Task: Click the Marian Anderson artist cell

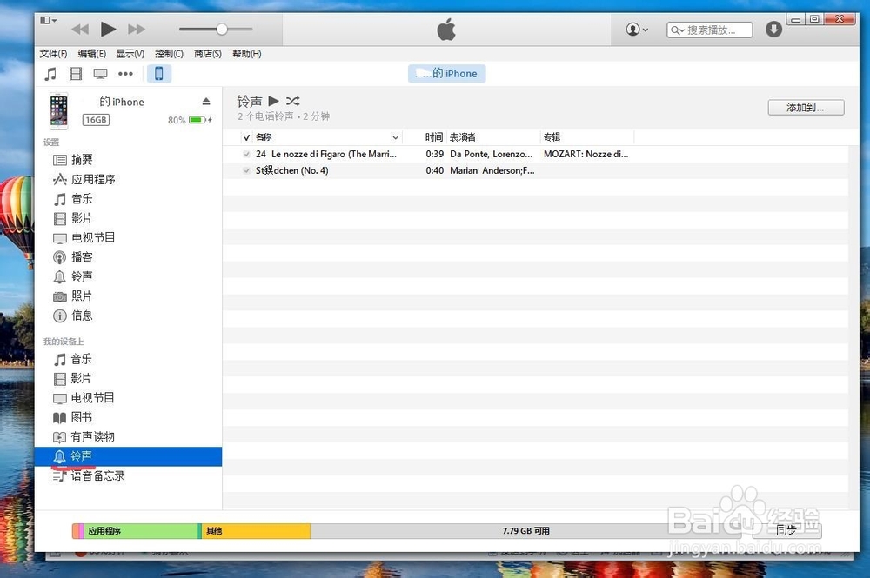Action: pos(492,170)
